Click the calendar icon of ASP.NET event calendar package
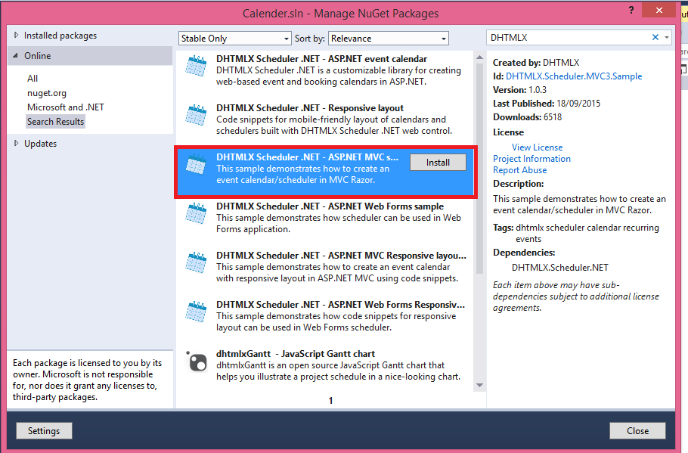The width and height of the screenshot is (688, 453). tap(196, 66)
